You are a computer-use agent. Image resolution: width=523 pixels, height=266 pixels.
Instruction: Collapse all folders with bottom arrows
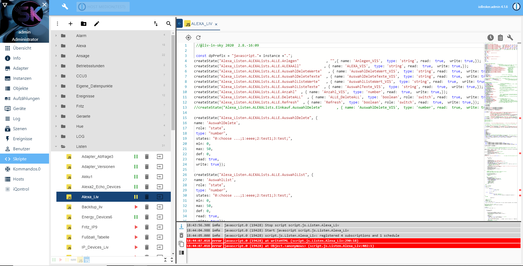click(x=165, y=260)
